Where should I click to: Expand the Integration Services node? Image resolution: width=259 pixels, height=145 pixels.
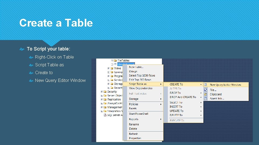coord(102,111)
